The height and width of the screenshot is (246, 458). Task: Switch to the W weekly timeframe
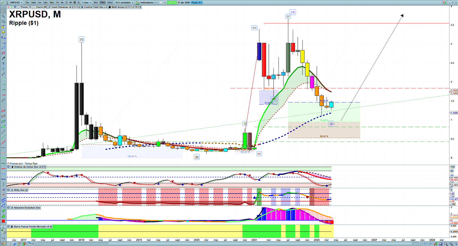tap(71, 3)
